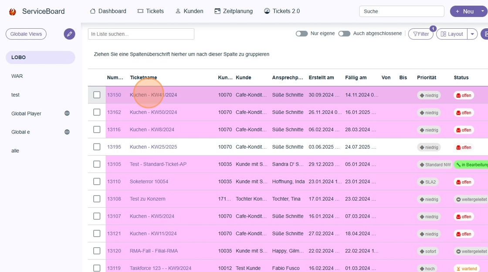488x272 pixels.
Task: Check the box for ticket 13105
Action: click(x=97, y=164)
